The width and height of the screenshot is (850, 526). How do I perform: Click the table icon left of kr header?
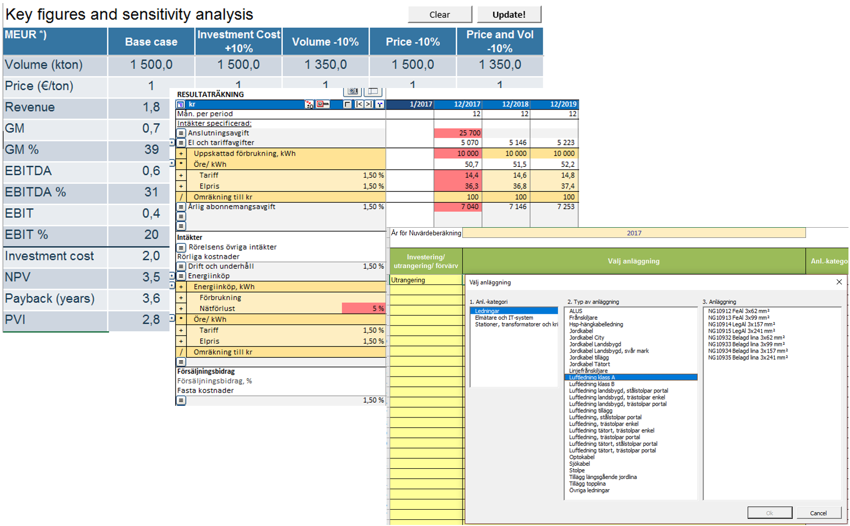point(181,104)
